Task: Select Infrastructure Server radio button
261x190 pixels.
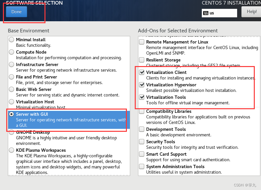Action: point(11,64)
